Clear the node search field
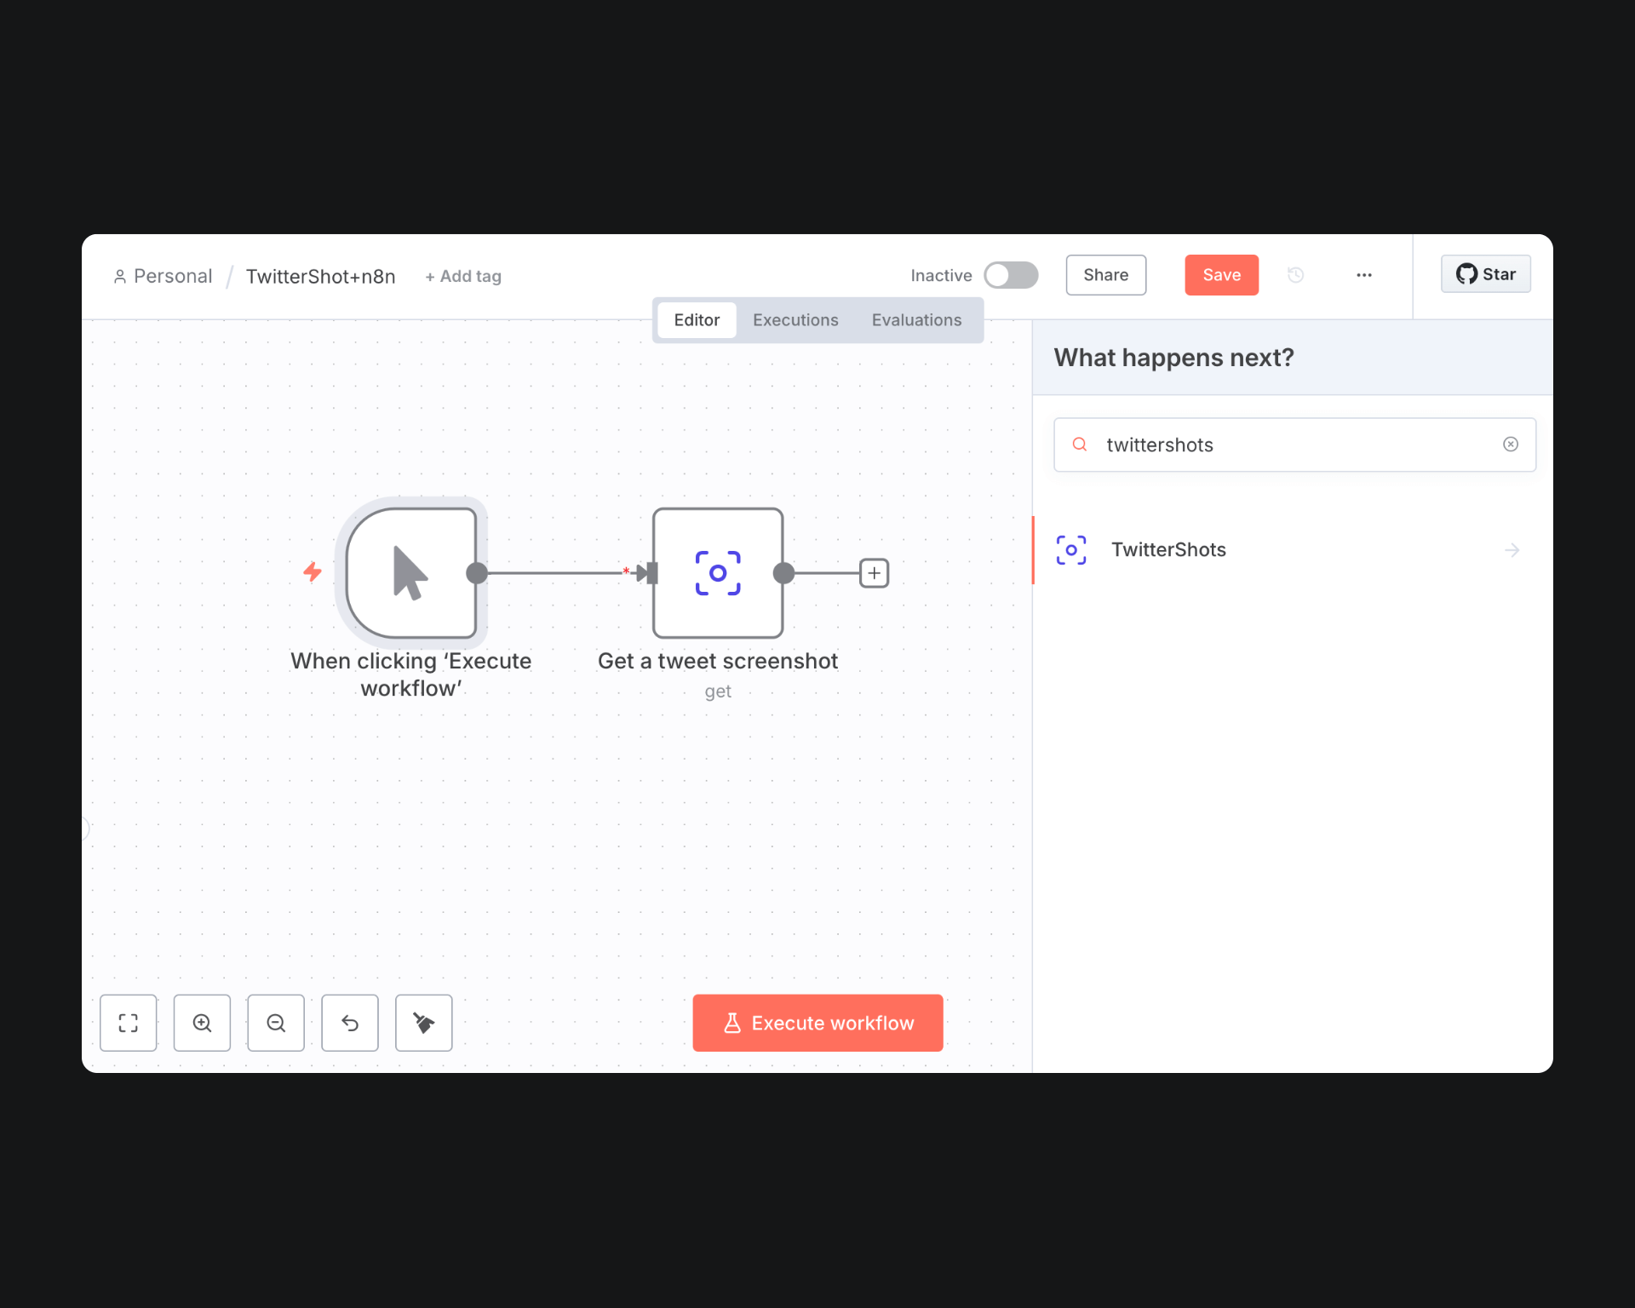 (x=1511, y=445)
